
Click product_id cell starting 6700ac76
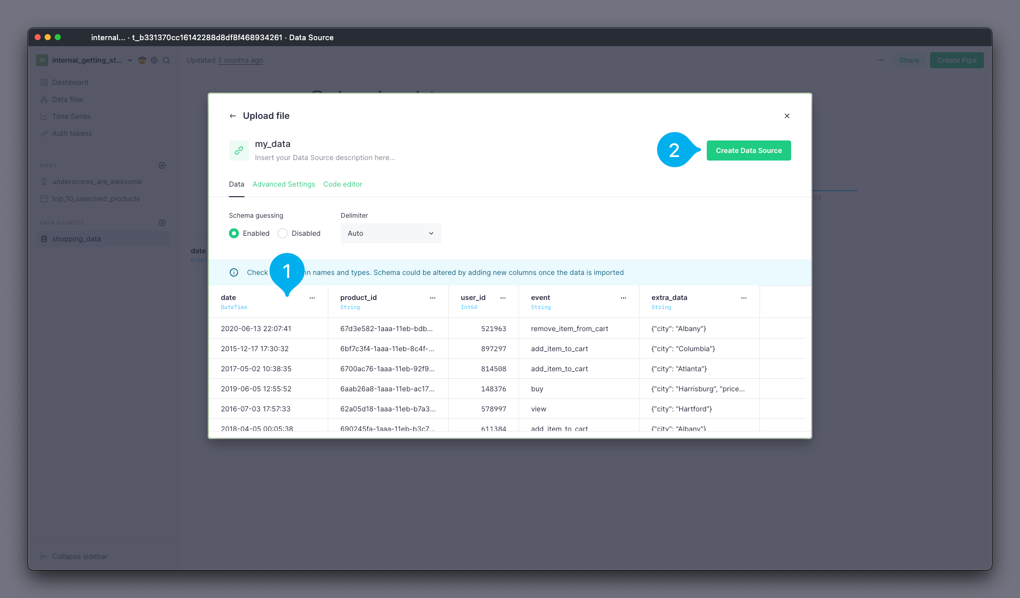[x=388, y=369]
